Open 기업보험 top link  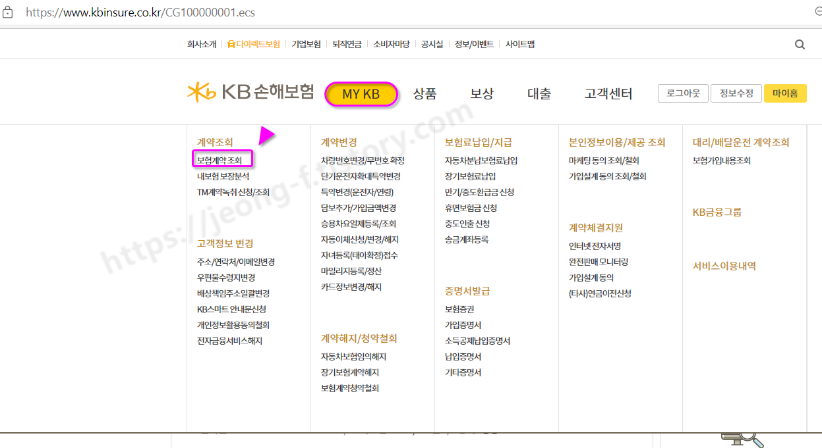click(306, 45)
